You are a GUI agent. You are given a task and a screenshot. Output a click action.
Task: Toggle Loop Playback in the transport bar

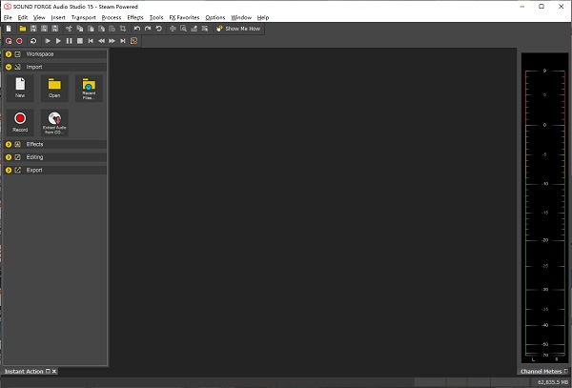tap(33, 41)
